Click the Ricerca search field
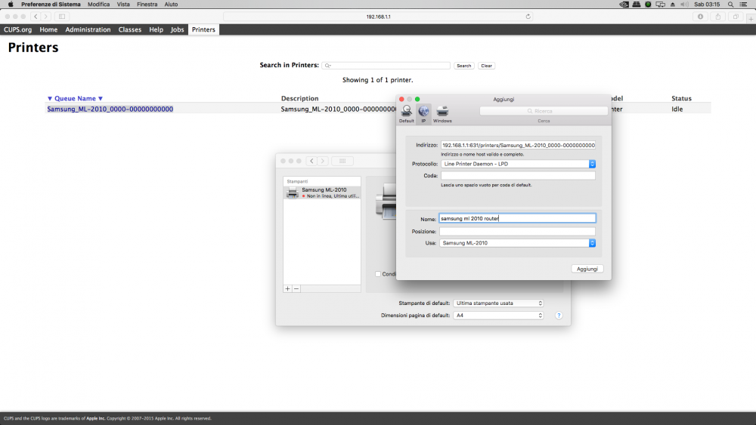The image size is (756, 425). tap(544, 111)
